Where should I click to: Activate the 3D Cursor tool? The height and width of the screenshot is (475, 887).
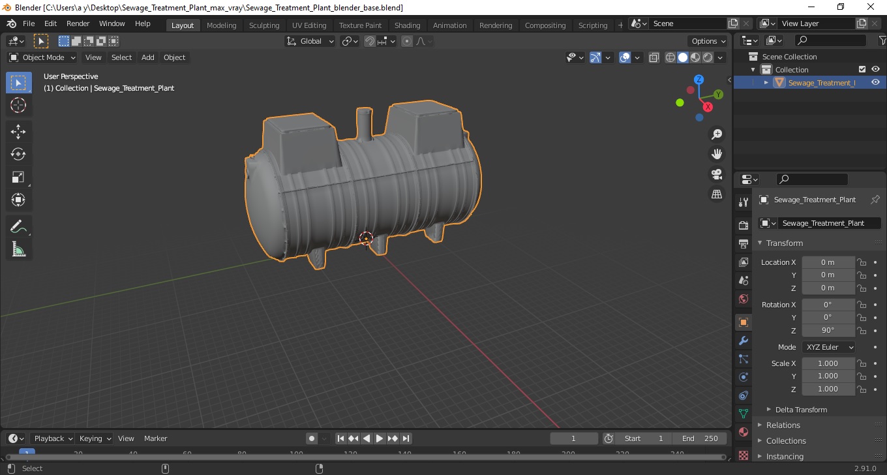(x=18, y=105)
